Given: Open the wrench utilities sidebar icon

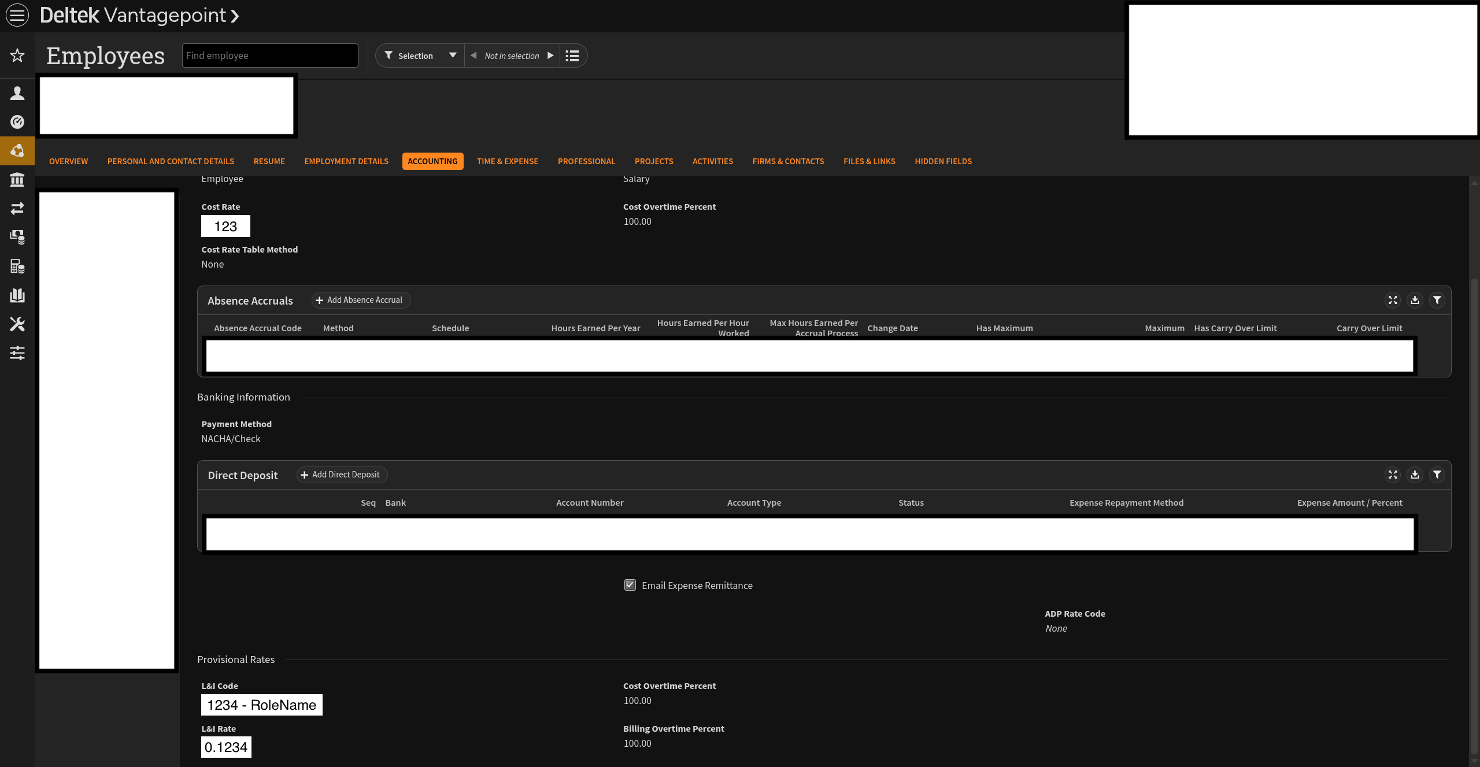Looking at the screenshot, I should 17,324.
